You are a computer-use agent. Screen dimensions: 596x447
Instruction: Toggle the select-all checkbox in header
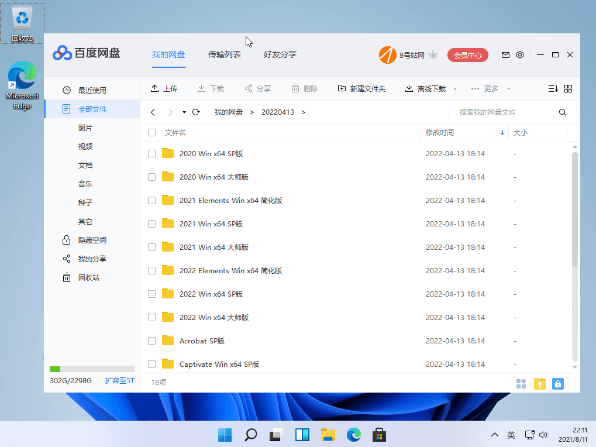tap(151, 132)
